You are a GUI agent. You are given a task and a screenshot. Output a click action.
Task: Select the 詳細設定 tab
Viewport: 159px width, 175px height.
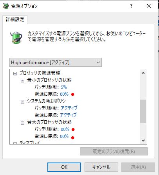click(15, 20)
